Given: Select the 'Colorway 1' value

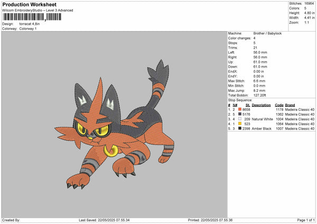Looking at the screenshot, I should click(28, 29).
